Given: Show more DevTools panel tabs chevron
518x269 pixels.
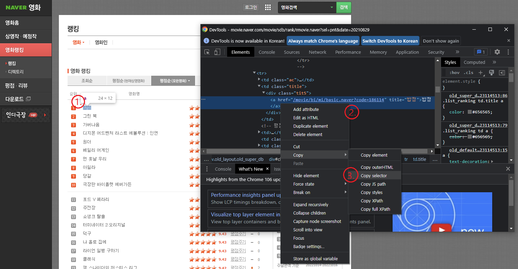Looking at the screenshot, I should tap(457, 52).
